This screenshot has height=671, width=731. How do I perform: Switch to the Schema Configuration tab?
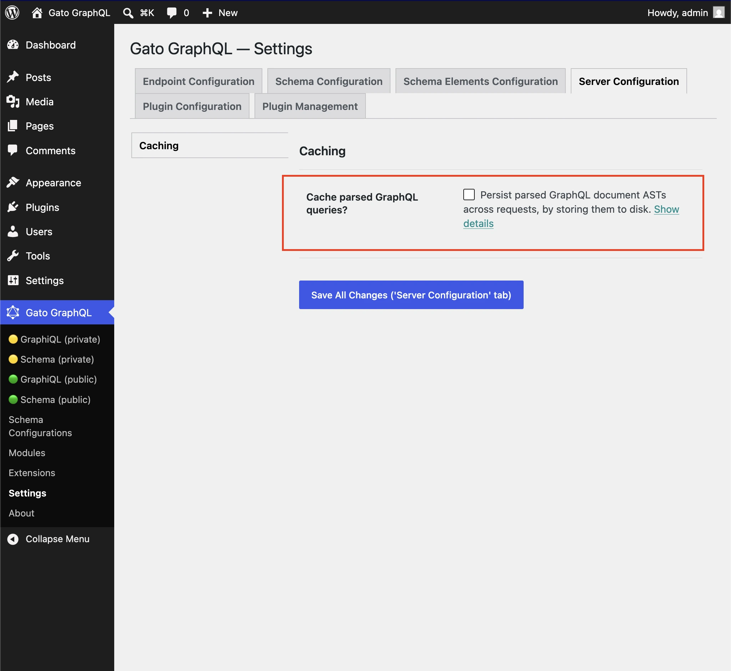coord(329,81)
